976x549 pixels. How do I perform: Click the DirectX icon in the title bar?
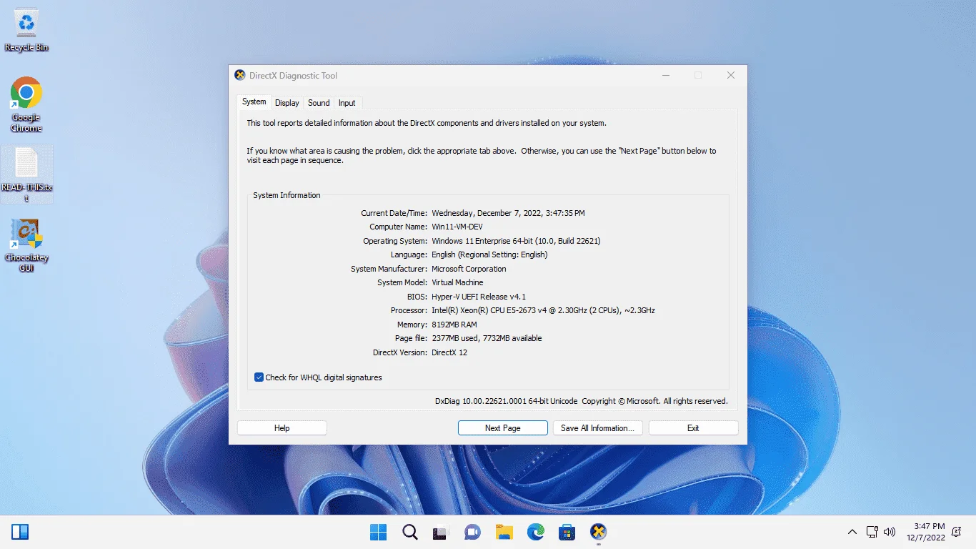coord(240,75)
